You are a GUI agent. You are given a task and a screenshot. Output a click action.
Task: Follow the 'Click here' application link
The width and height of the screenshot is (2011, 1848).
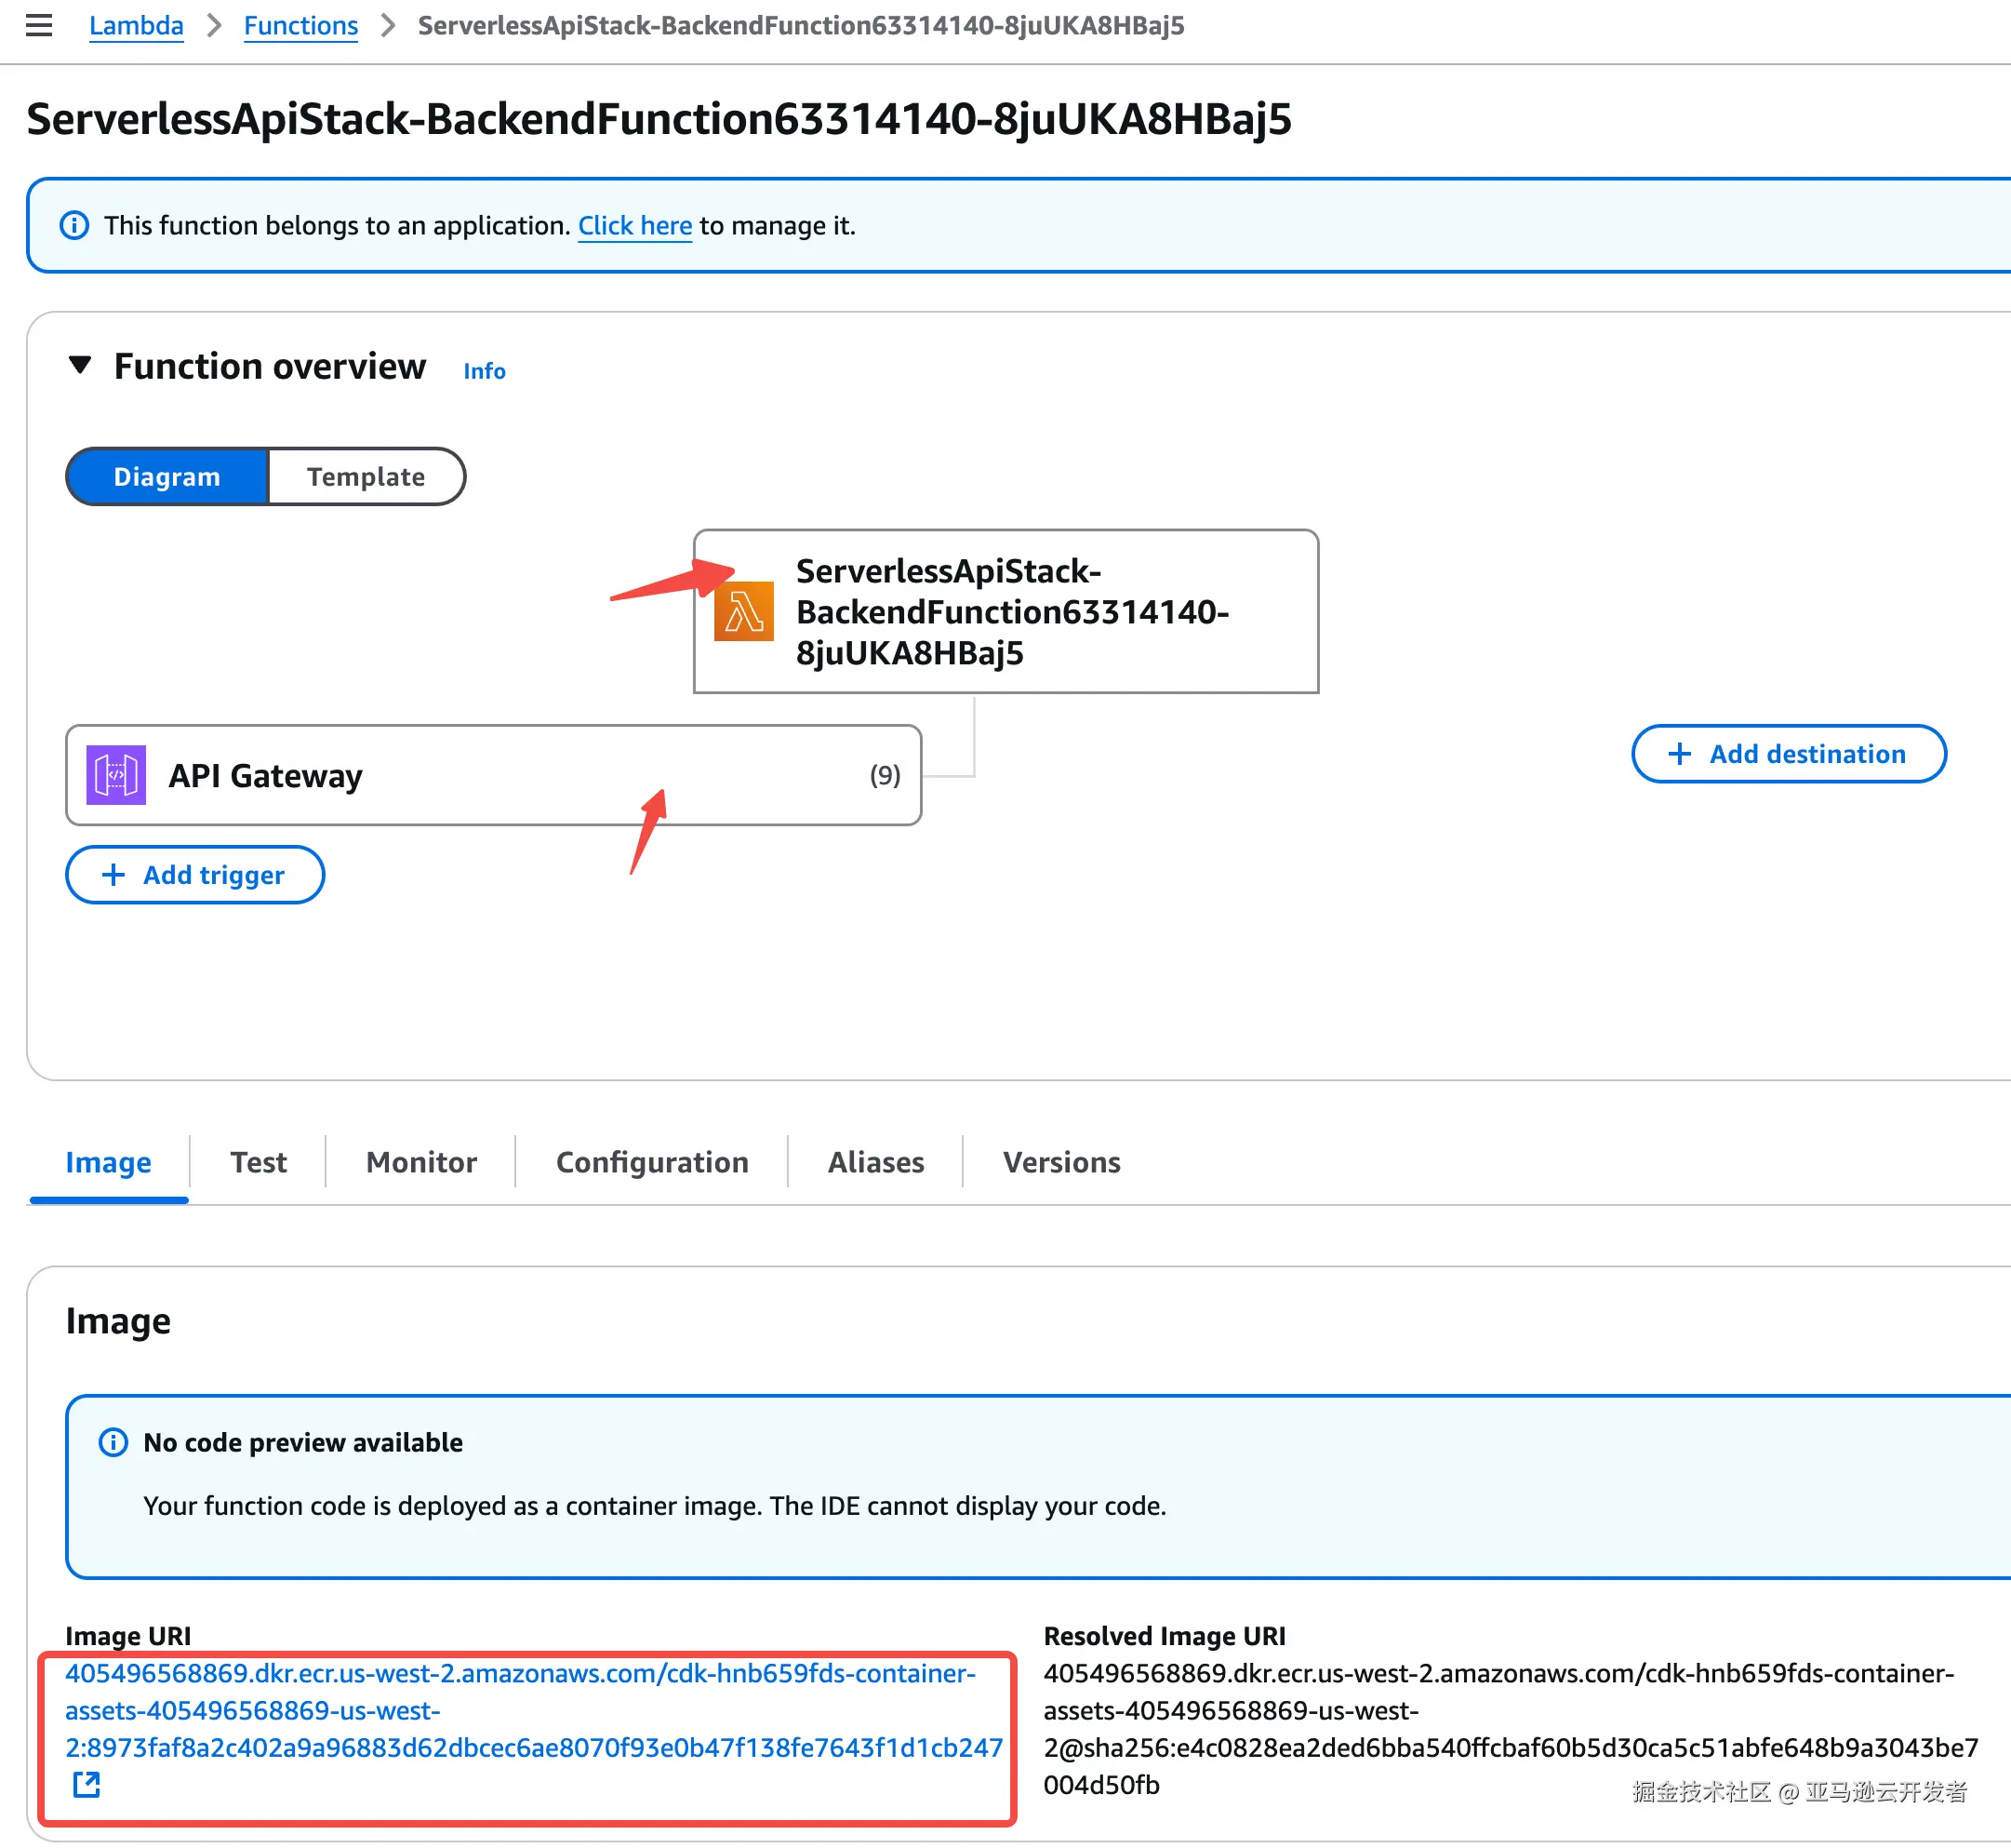(634, 226)
